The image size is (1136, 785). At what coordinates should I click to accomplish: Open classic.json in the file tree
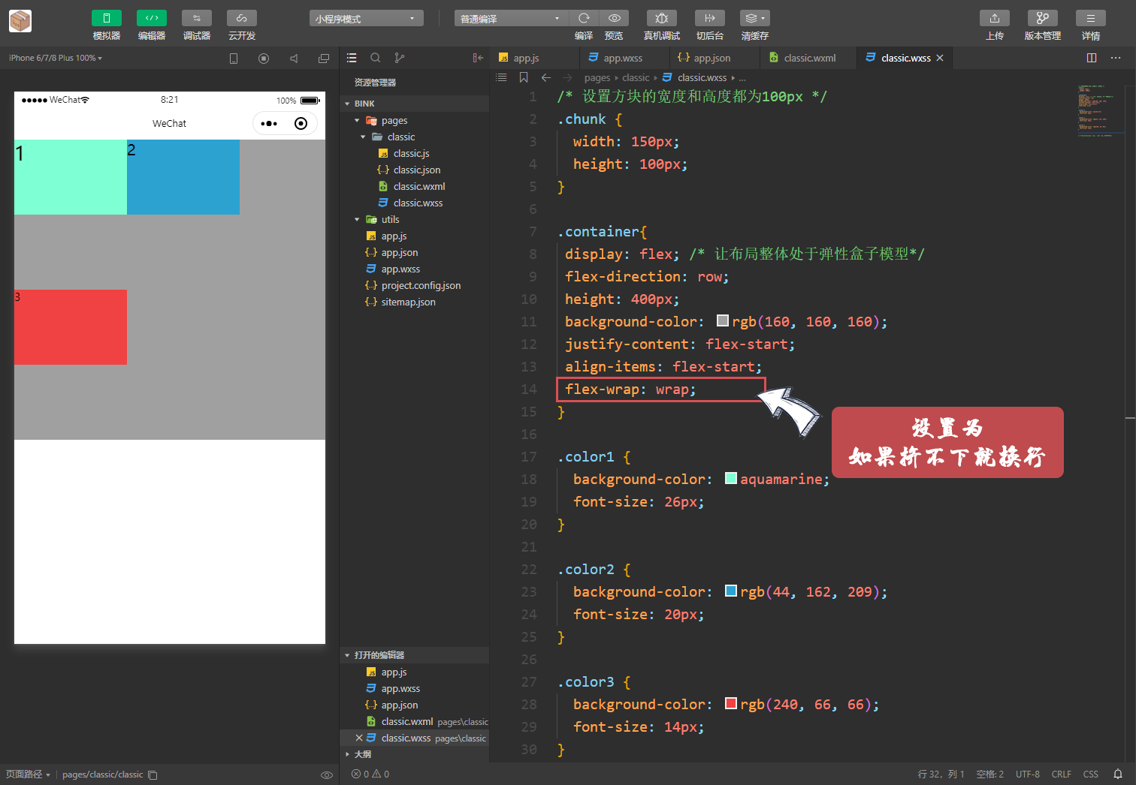click(417, 170)
